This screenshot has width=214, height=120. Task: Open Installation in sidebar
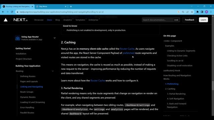coord(21,54)
